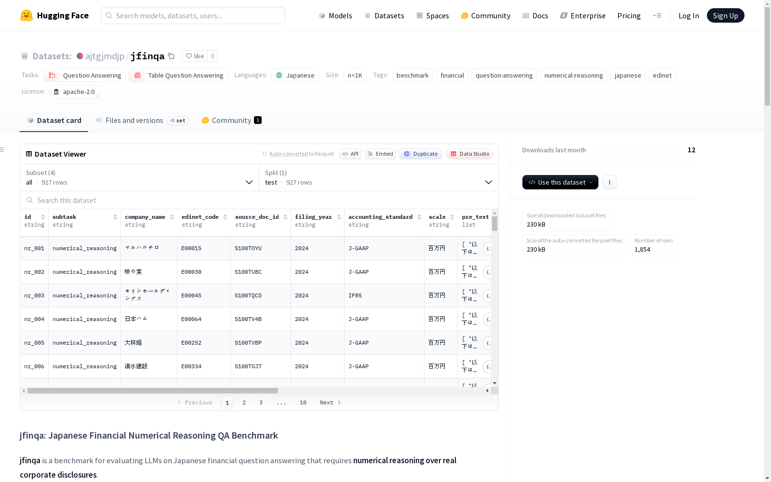Viewport: 771px width, 482px height.
Task: Like the jfinqa dataset
Action: [195, 56]
